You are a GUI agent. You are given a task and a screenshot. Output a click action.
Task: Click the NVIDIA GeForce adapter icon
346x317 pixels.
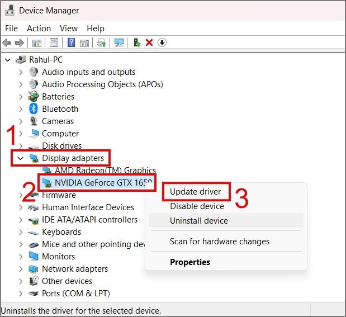tap(46, 183)
